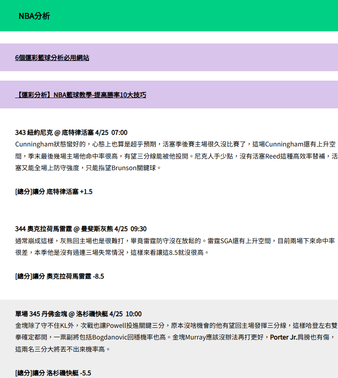This screenshot has width=338, height=378.
Task: Select the 343 紐約尼克 @ 底特律活塞 heading
Action: pyautogui.click(x=71, y=133)
